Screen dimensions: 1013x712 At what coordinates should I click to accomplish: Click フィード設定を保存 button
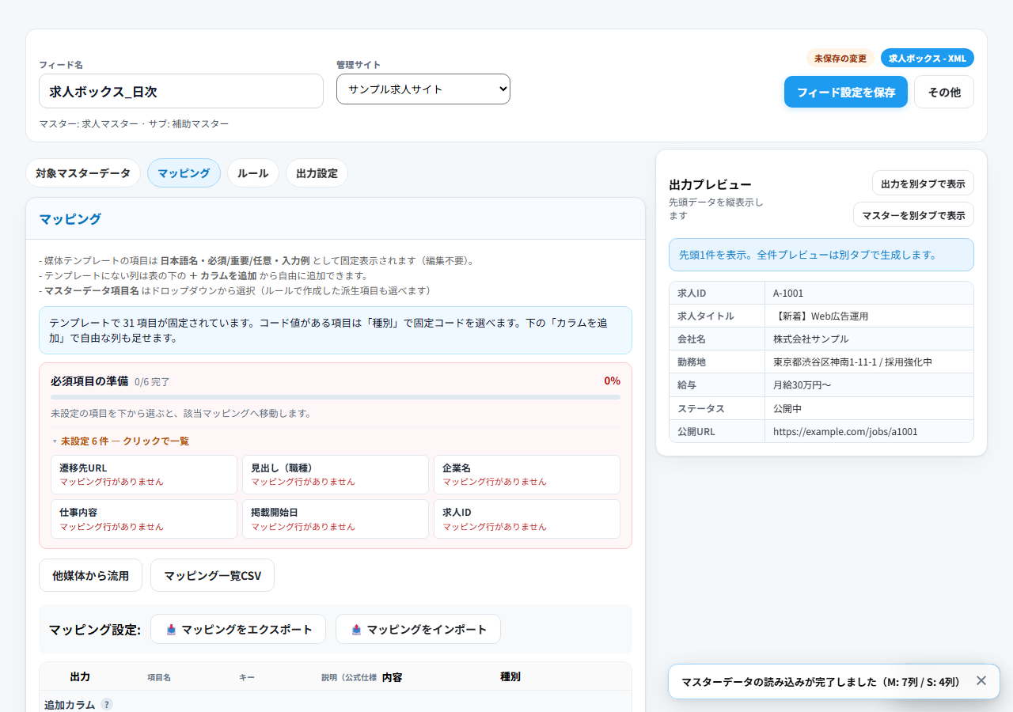(846, 92)
